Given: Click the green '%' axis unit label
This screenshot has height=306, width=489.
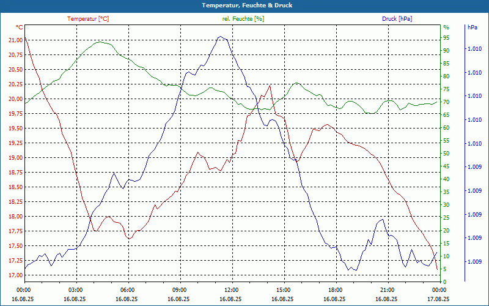Looking at the screenshot, I should [x=446, y=28].
